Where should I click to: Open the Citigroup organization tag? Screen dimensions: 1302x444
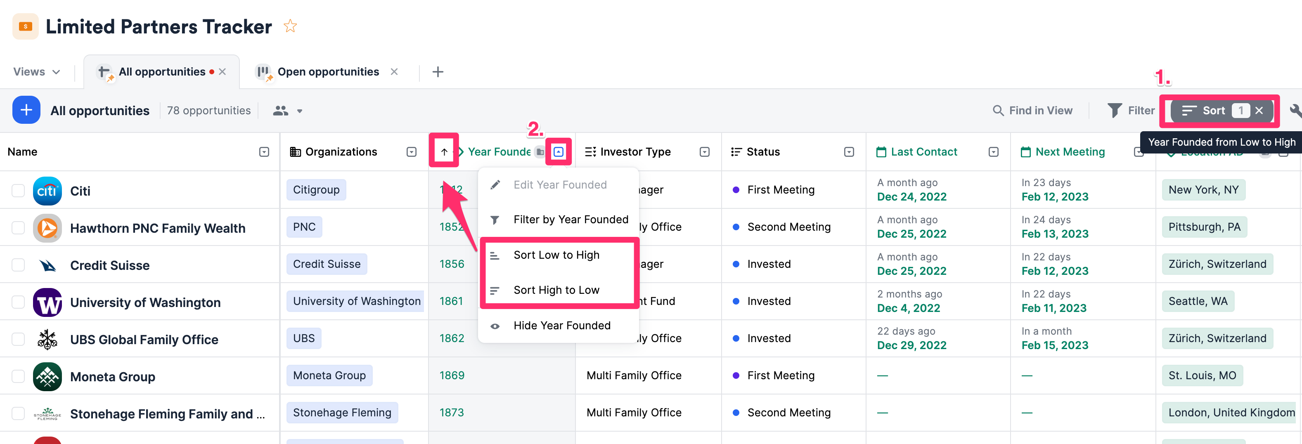(316, 190)
